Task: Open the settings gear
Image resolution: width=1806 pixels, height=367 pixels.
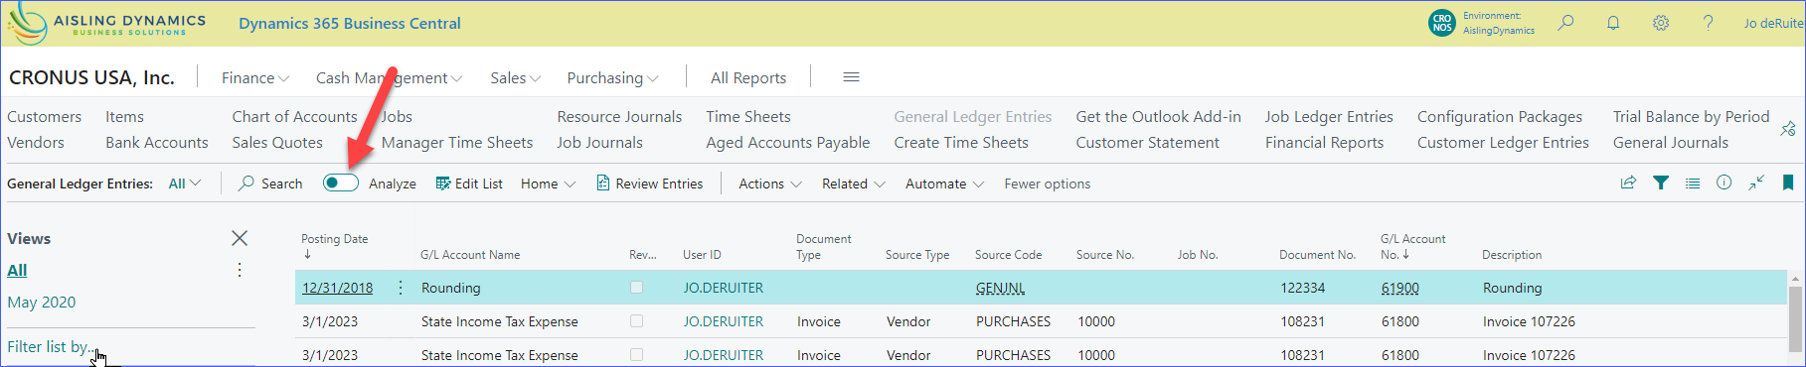Action: [x=1661, y=23]
